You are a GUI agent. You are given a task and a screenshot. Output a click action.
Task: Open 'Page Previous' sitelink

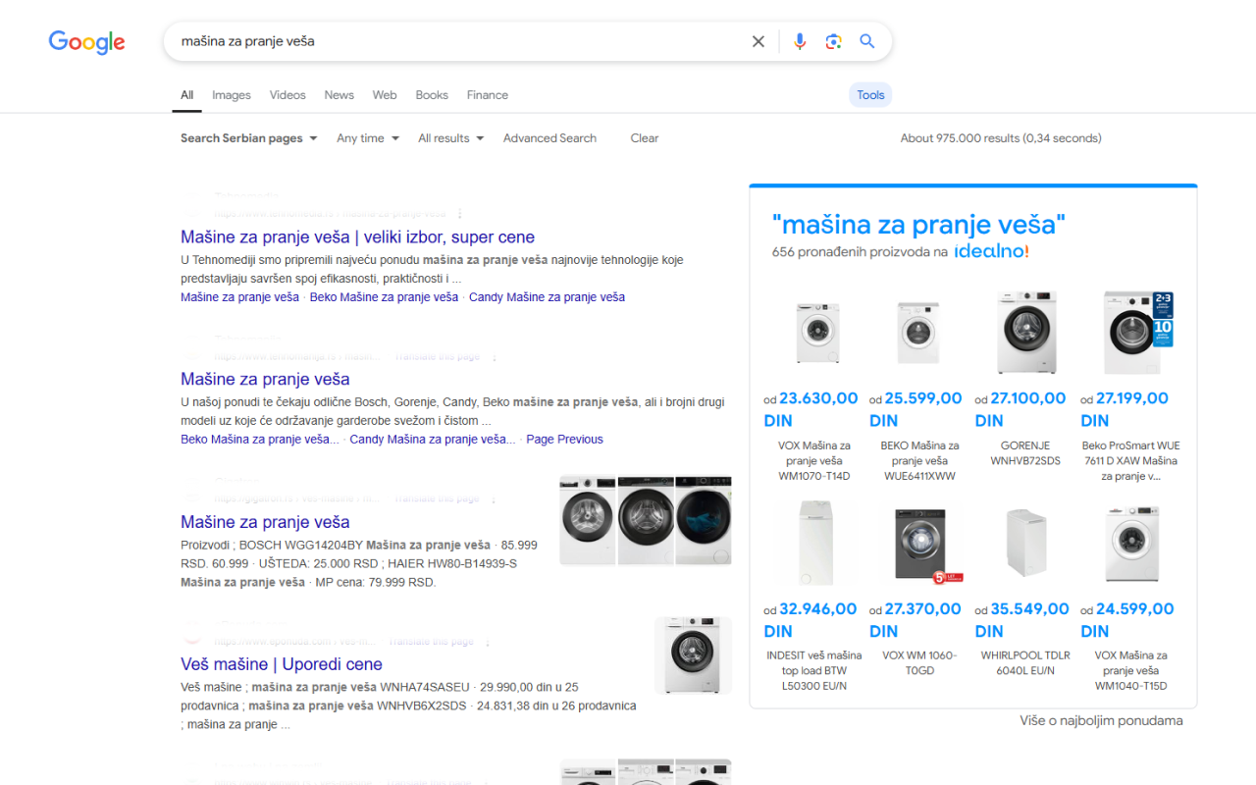pyautogui.click(x=564, y=440)
